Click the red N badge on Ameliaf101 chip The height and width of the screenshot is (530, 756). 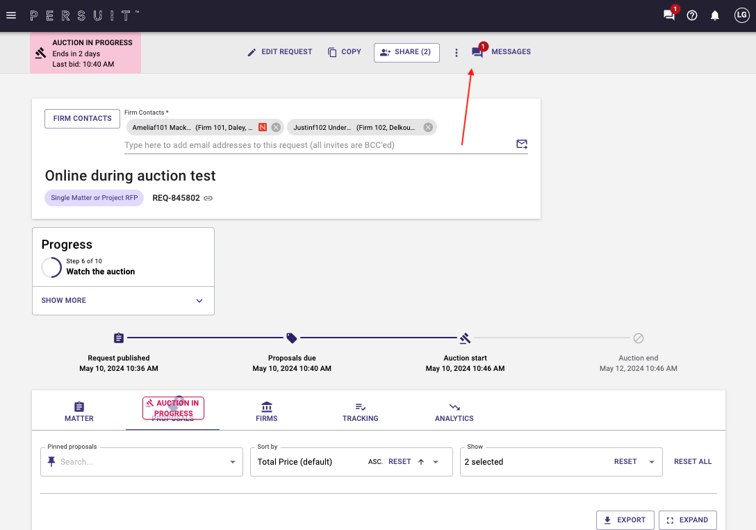point(263,127)
